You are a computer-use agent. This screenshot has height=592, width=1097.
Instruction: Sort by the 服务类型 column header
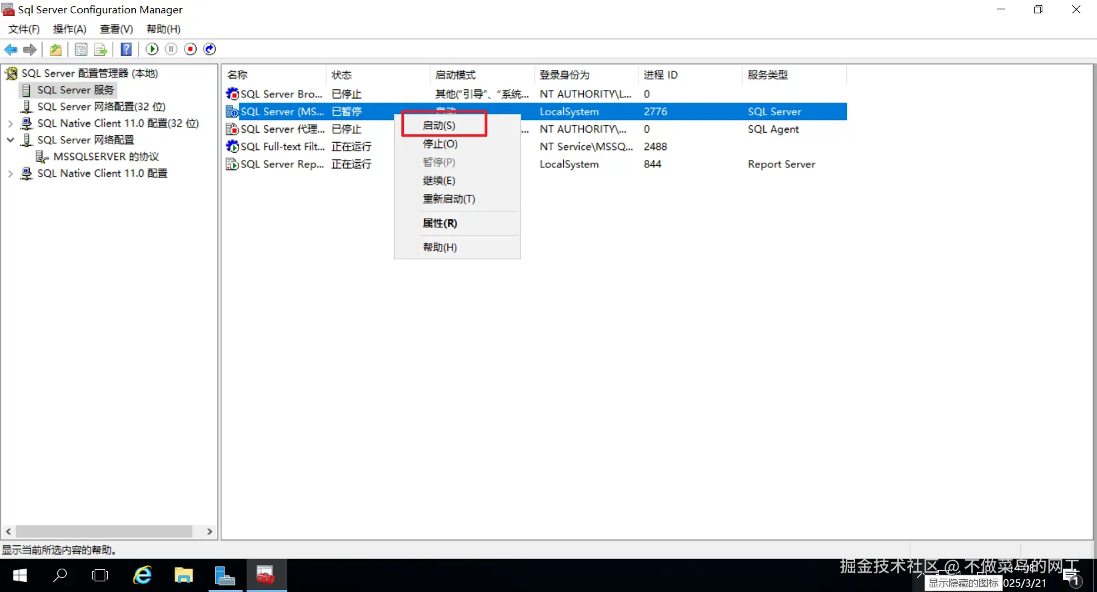pyautogui.click(x=794, y=75)
